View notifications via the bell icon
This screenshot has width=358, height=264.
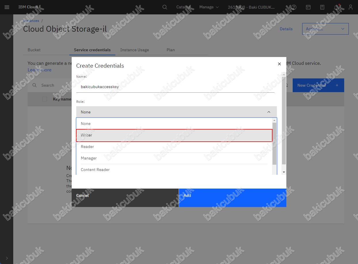coord(336,7)
